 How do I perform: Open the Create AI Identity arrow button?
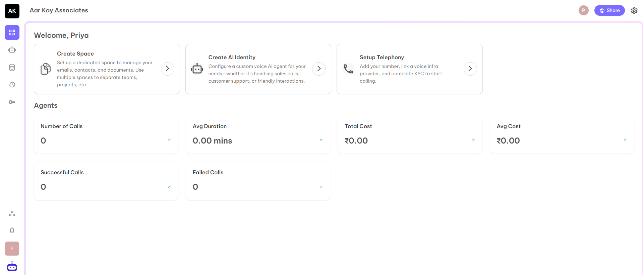[x=319, y=69]
